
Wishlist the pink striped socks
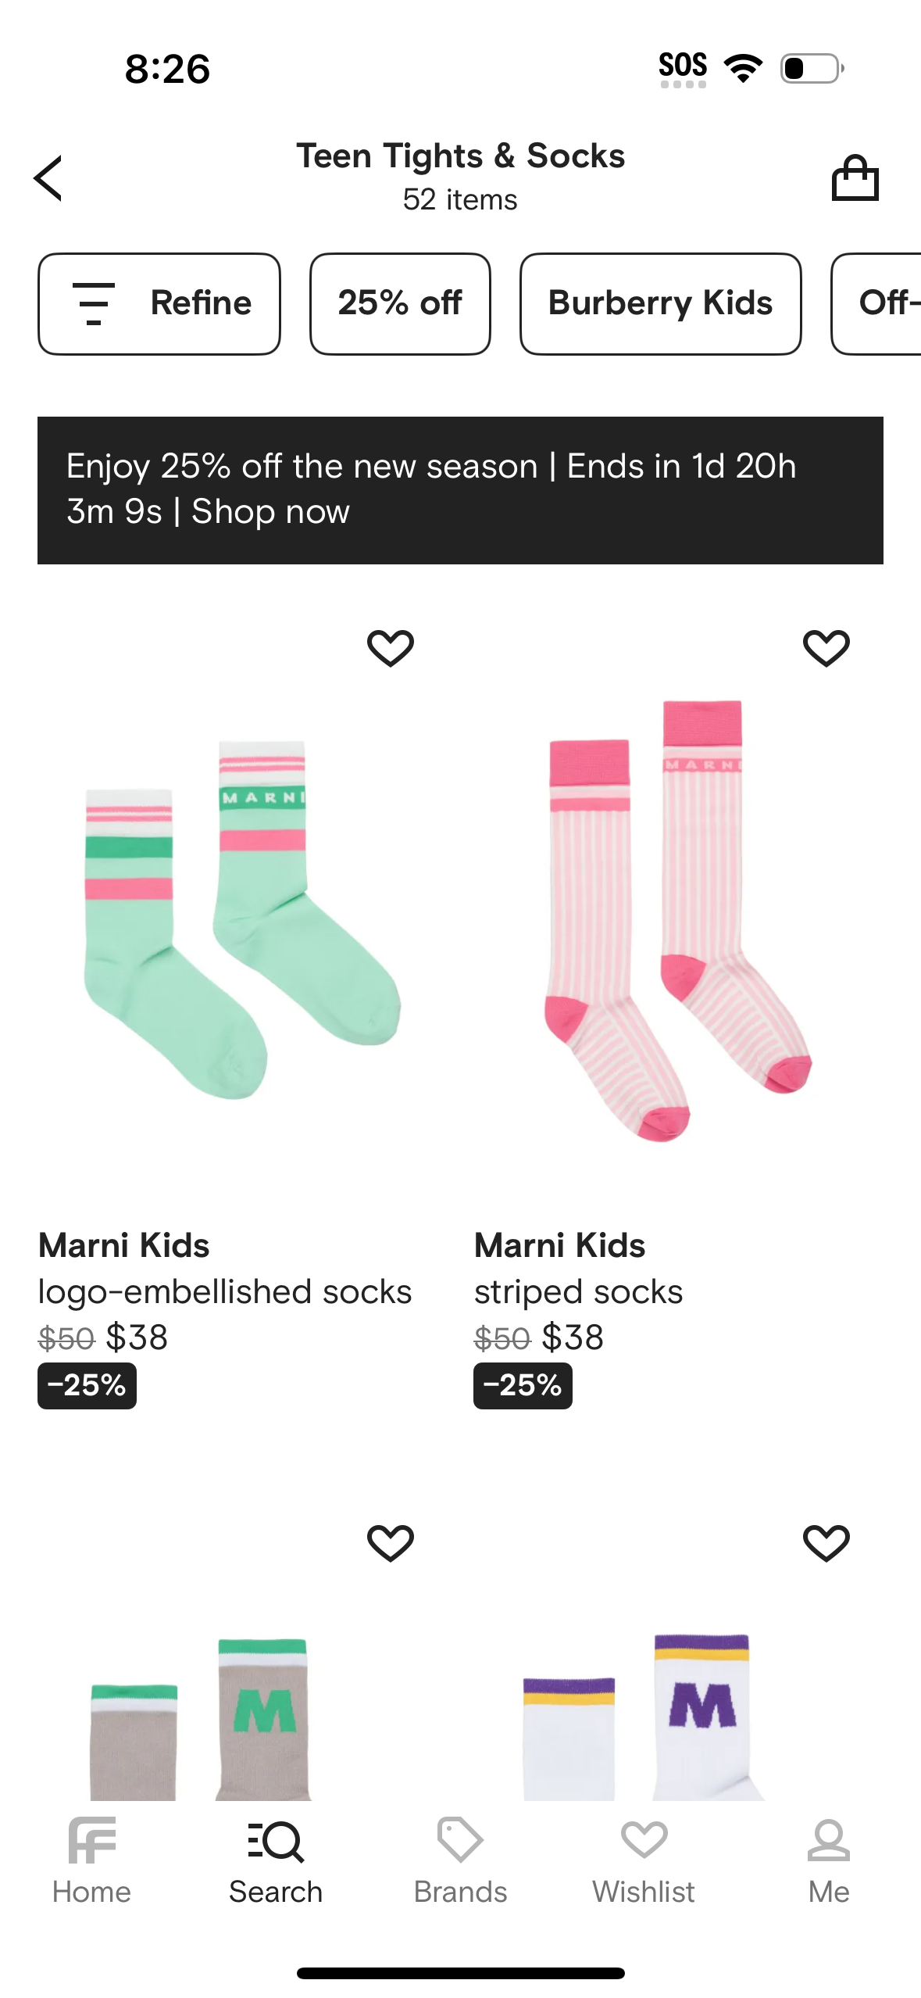826,648
